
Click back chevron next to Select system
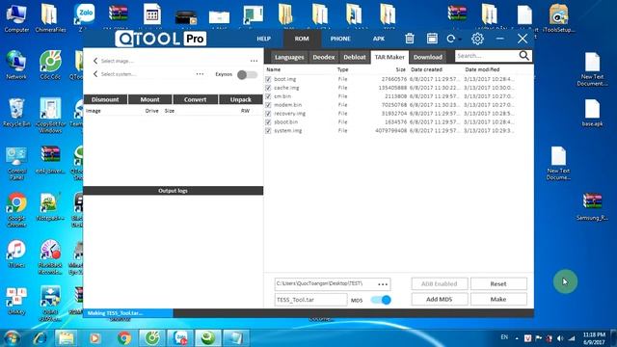[95, 73]
